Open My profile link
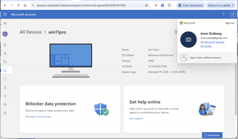 click(x=206, y=46)
